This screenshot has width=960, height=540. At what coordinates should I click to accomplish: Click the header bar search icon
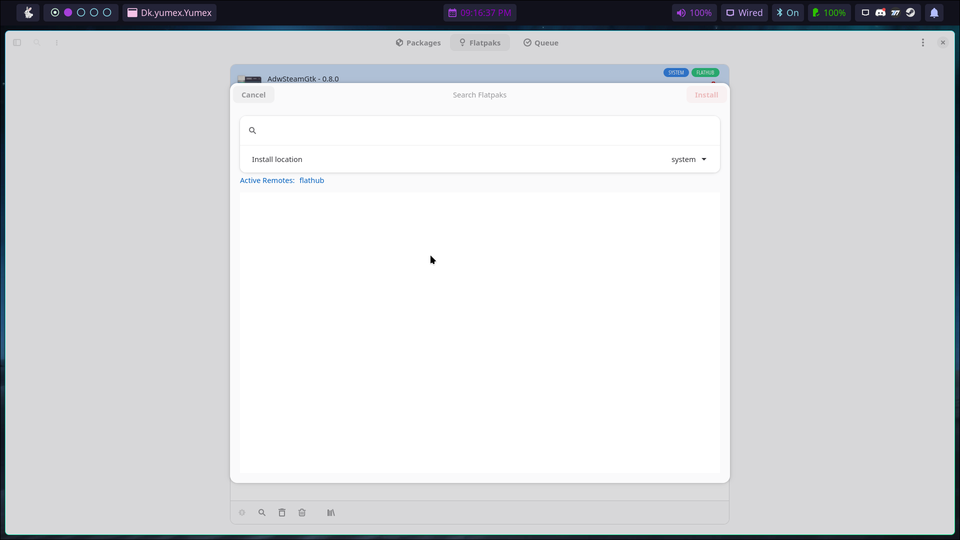(37, 43)
